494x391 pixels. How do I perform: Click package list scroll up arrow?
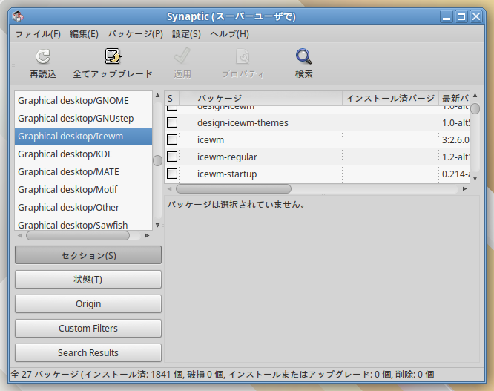475,95
